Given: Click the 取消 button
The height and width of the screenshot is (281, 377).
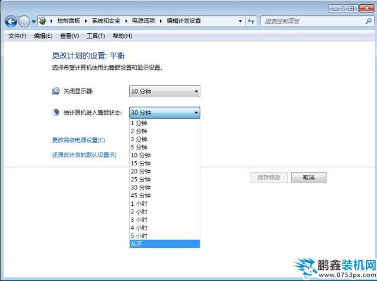Looking at the screenshot, I should tap(309, 178).
